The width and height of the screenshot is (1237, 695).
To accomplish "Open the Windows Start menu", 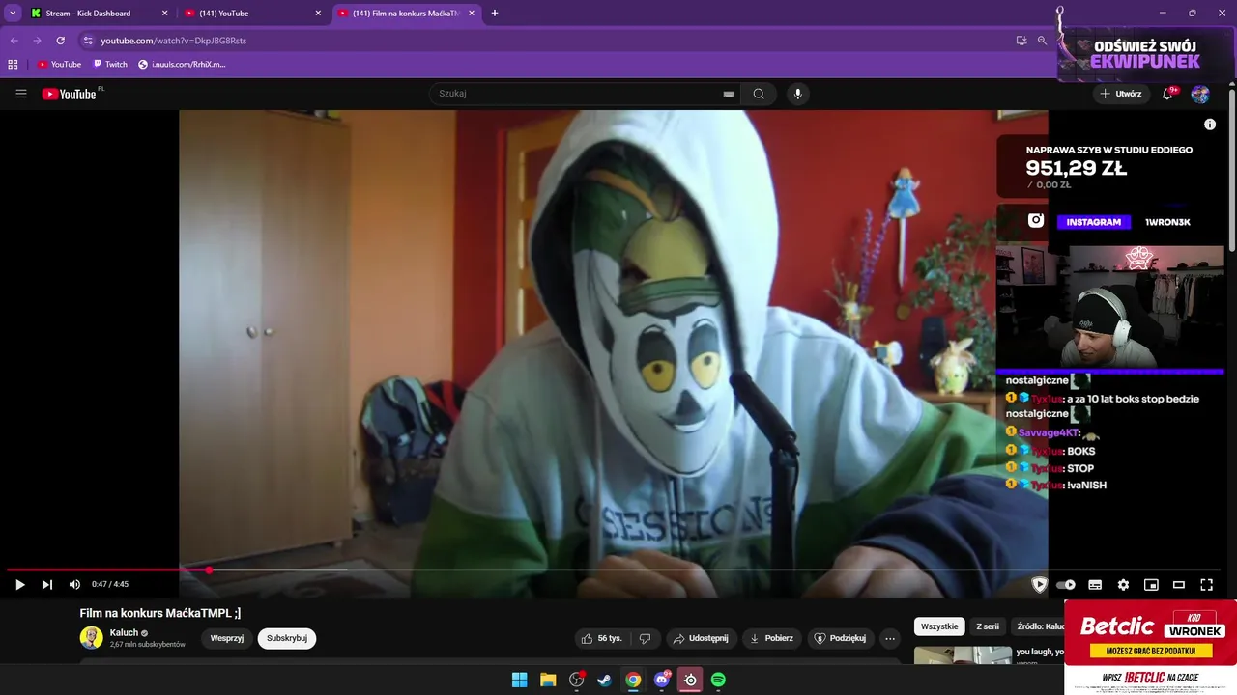I will pos(520,680).
